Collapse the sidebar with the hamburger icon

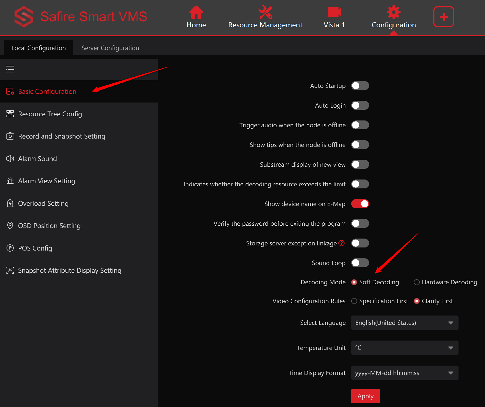pyautogui.click(x=10, y=70)
